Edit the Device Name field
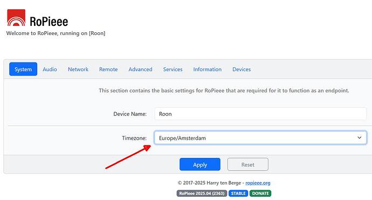Image resolution: width=372 pixels, height=200 pixels. click(x=260, y=114)
